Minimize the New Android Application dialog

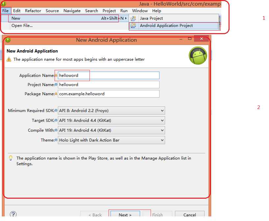[x=181, y=39]
